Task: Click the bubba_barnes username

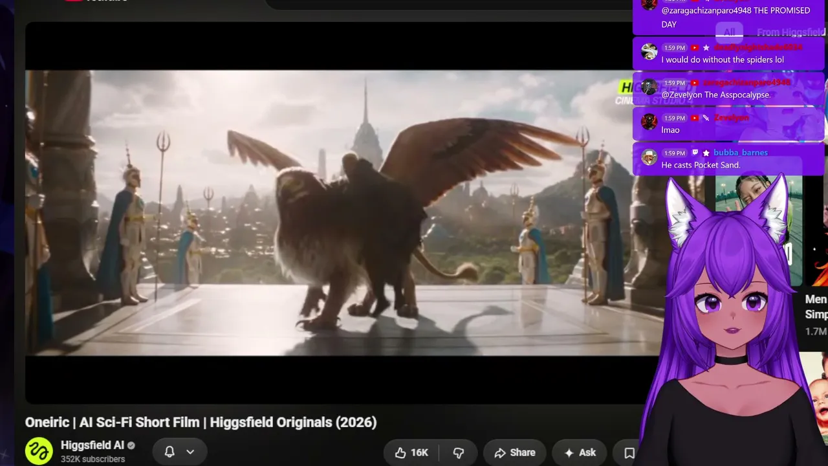Action: [x=741, y=152]
